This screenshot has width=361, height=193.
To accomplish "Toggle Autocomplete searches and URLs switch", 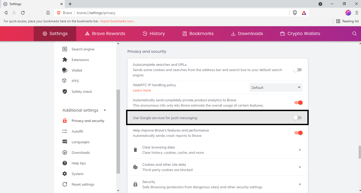I will (298, 70).
